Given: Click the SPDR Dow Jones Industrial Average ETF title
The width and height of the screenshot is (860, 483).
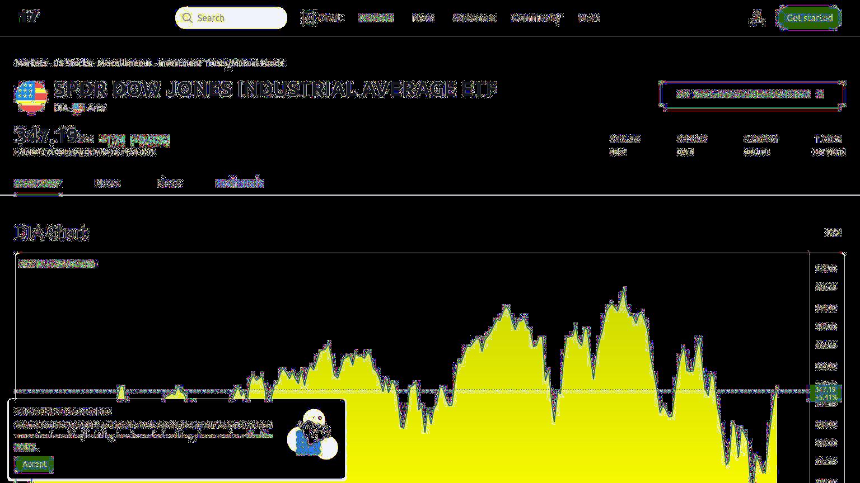Looking at the screenshot, I should pyautogui.click(x=275, y=89).
